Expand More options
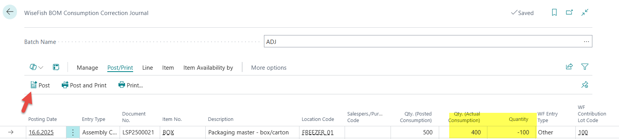The height and width of the screenshot is (139, 619). pos(269,68)
